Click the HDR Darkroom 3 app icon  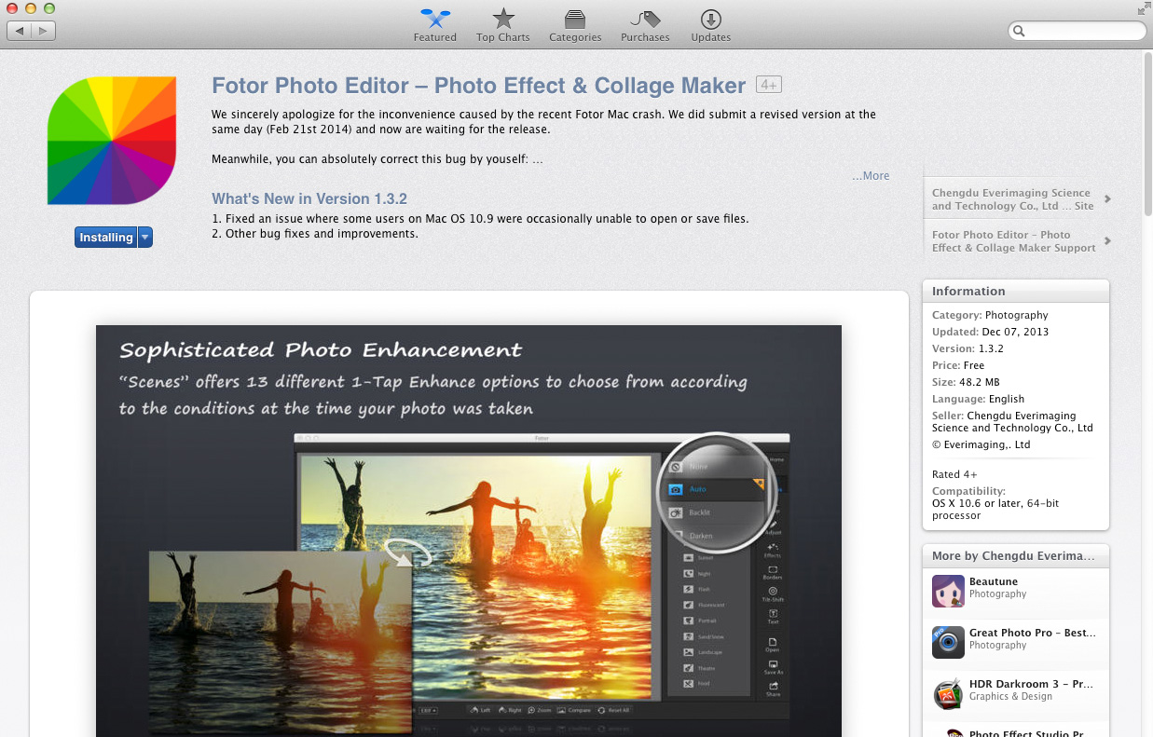tap(948, 693)
